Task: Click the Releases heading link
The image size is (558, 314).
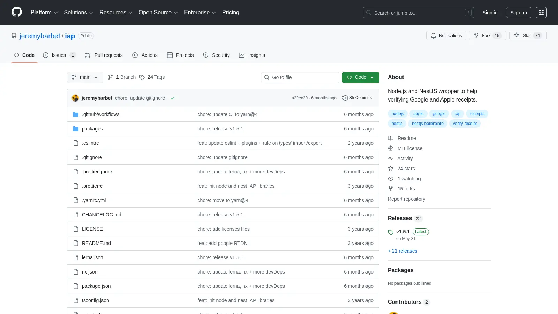Action: (400, 218)
